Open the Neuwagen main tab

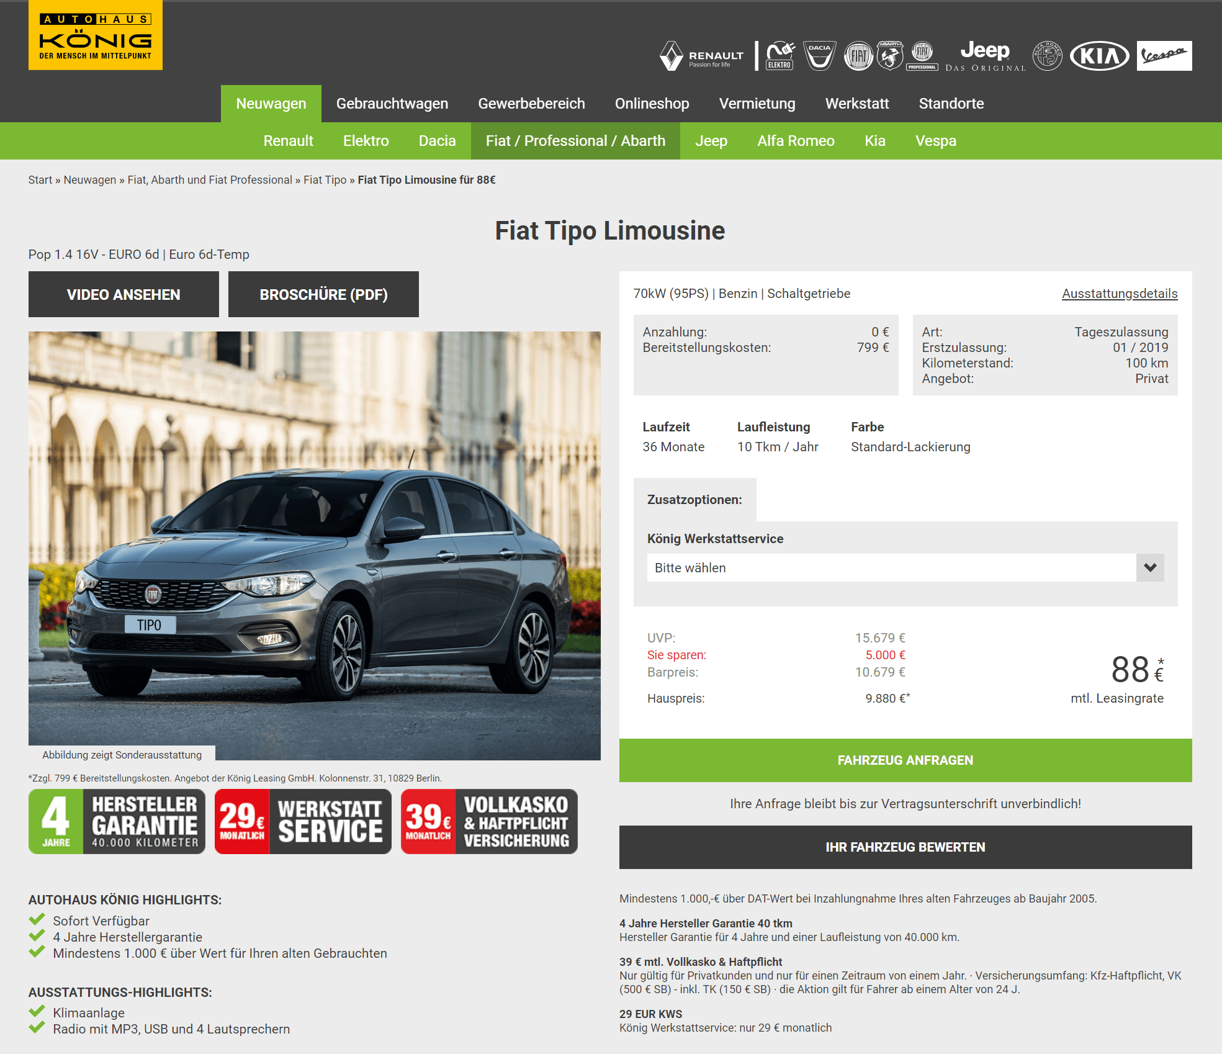click(x=271, y=104)
